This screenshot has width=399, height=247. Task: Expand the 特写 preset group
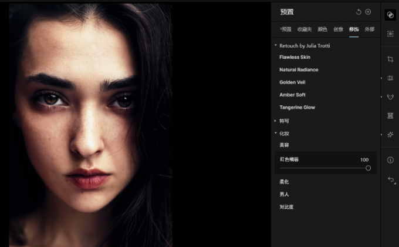coord(276,121)
